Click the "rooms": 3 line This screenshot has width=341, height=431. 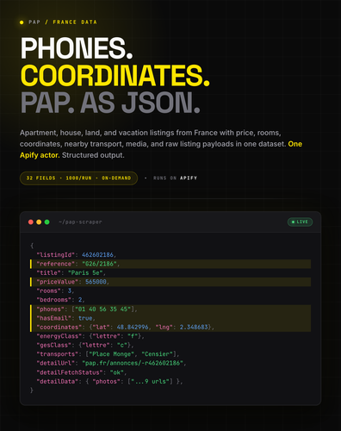[x=55, y=290]
